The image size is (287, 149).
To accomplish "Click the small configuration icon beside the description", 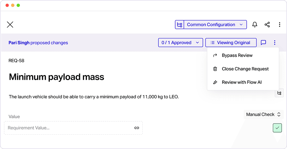I will coord(279,93).
